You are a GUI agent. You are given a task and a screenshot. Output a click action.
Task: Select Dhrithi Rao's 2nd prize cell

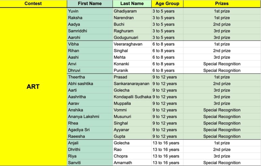[x=222, y=149]
